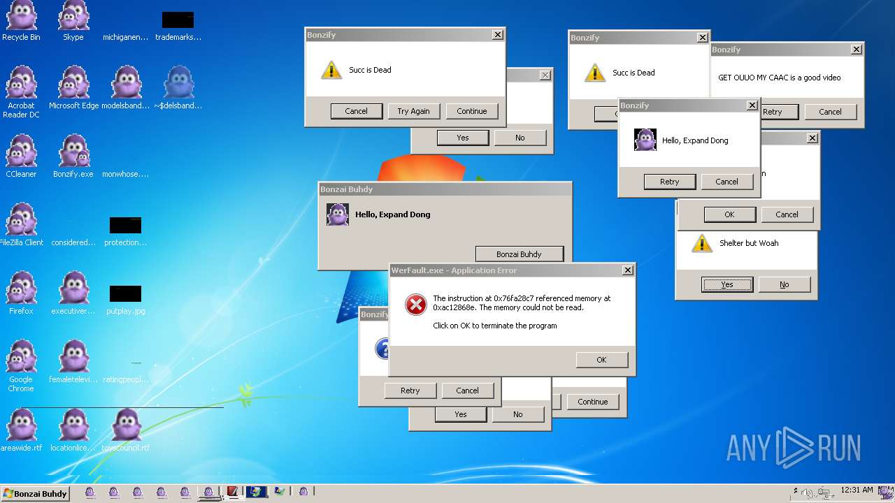Click 'GET OUUO MY CAAC is a good video' text
This screenshot has height=503, width=895.
pyautogui.click(x=780, y=78)
